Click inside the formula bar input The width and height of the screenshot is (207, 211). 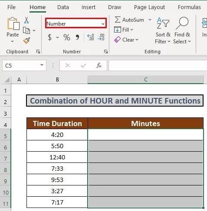(x=158, y=65)
